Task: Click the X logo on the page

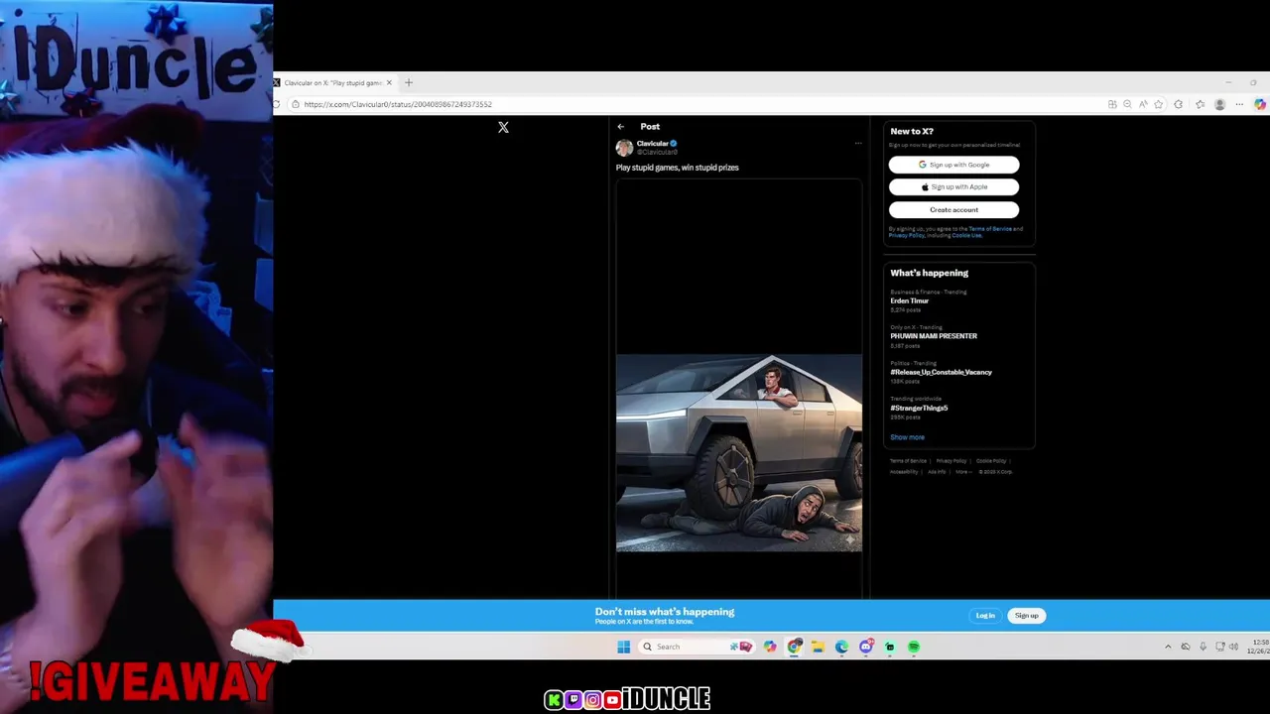Action: coord(503,127)
